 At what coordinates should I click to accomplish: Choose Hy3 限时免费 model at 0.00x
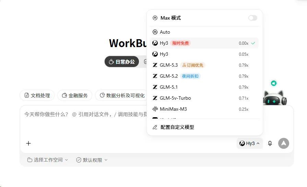coord(204,43)
